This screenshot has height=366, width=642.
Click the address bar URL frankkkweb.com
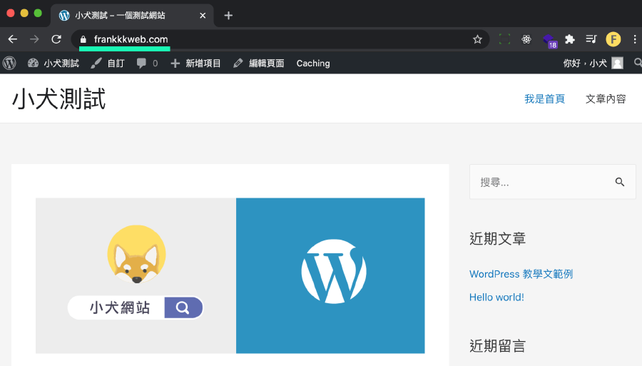pyautogui.click(x=131, y=39)
